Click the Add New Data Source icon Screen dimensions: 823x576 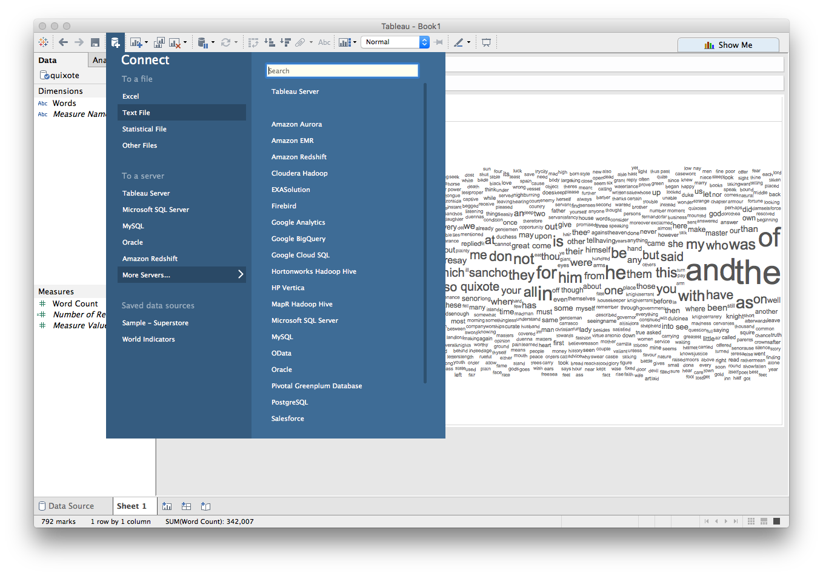(x=115, y=42)
